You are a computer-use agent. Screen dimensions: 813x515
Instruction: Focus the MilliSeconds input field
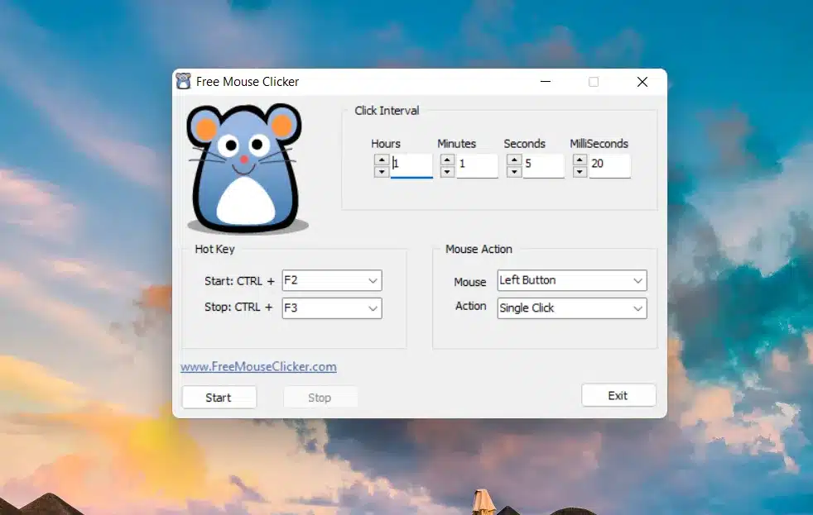click(609, 165)
